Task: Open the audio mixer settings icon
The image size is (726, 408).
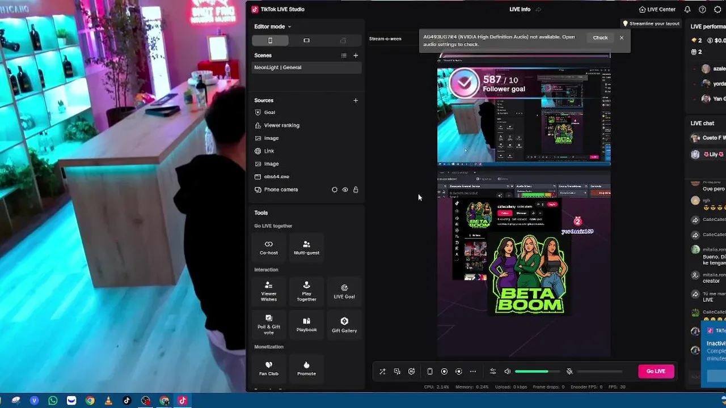Action: point(493,372)
